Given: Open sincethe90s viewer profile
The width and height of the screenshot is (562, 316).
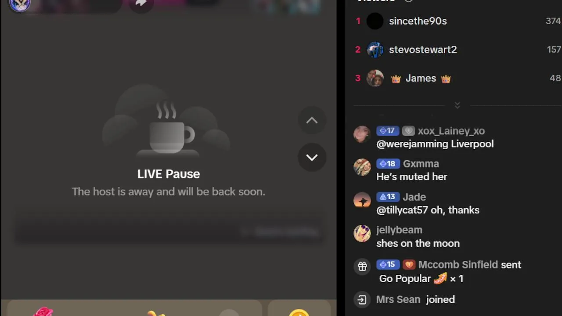Looking at the screenshot, I should 418,21.
